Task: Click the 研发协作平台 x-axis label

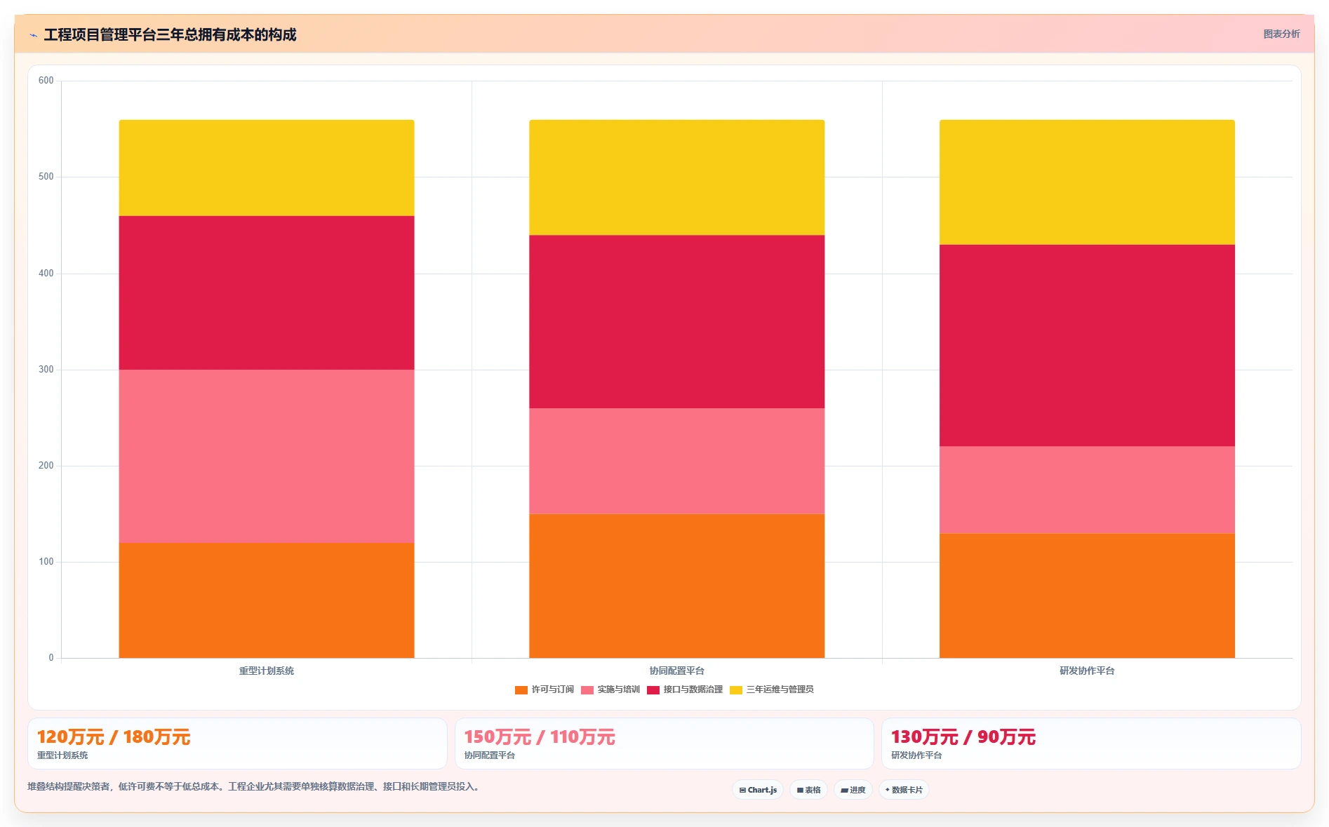Action: 1087,671
